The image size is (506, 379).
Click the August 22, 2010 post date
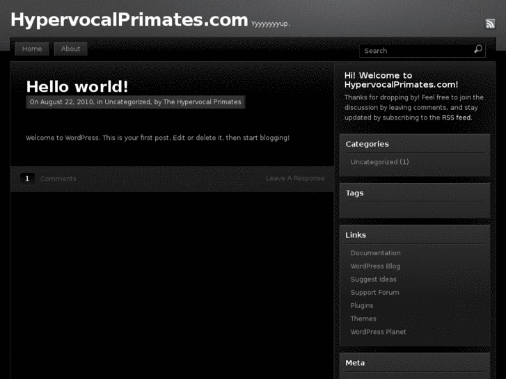[67, 102]
